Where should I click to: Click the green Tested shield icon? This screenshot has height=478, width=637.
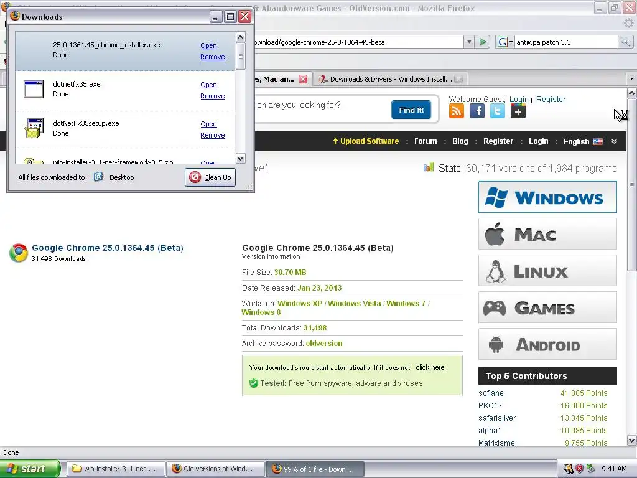point(254,383)
